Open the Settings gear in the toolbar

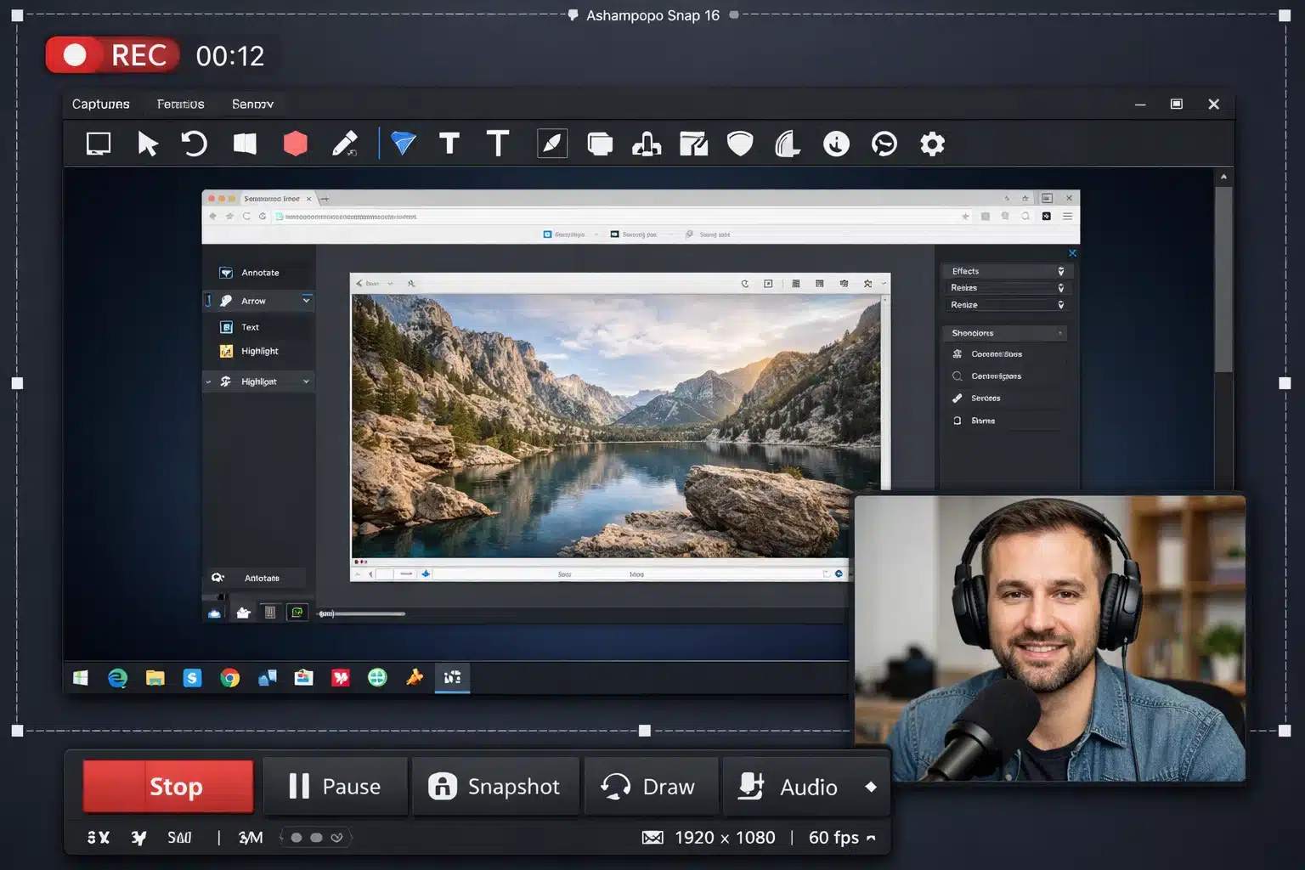tap(932, 144)
